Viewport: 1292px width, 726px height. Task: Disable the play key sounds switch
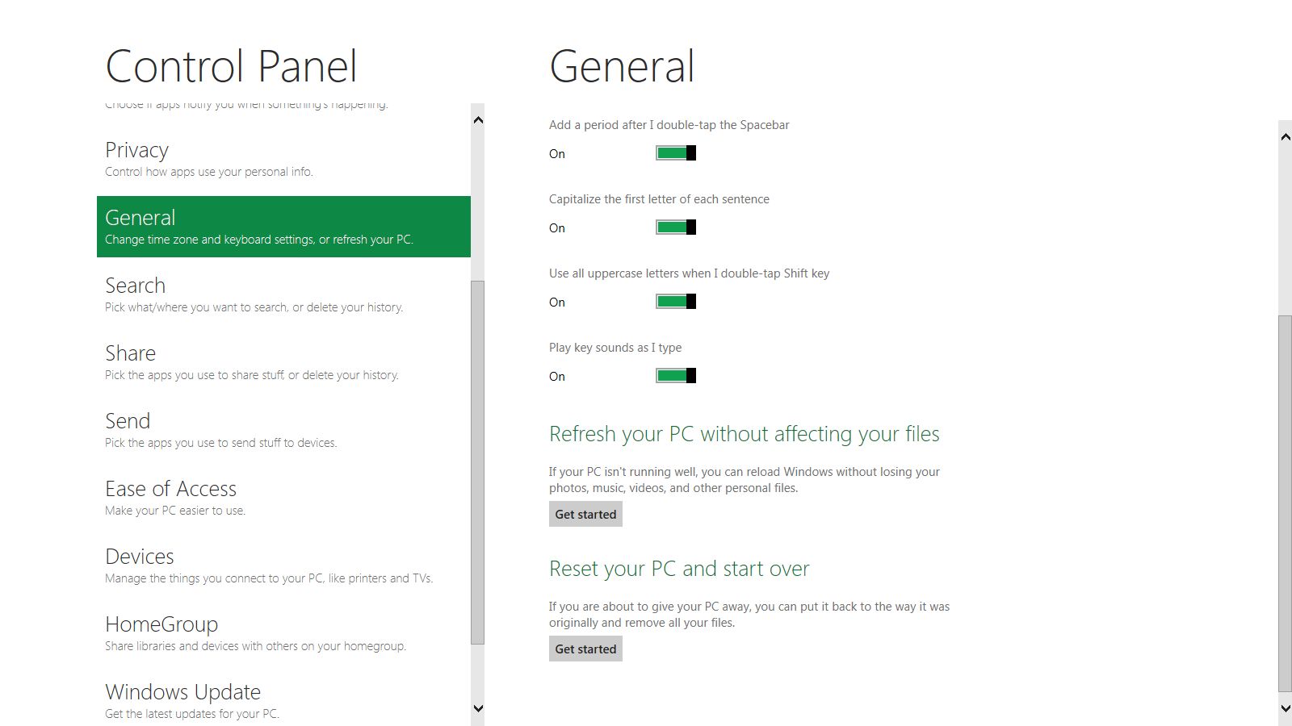[x=676, y=376]
